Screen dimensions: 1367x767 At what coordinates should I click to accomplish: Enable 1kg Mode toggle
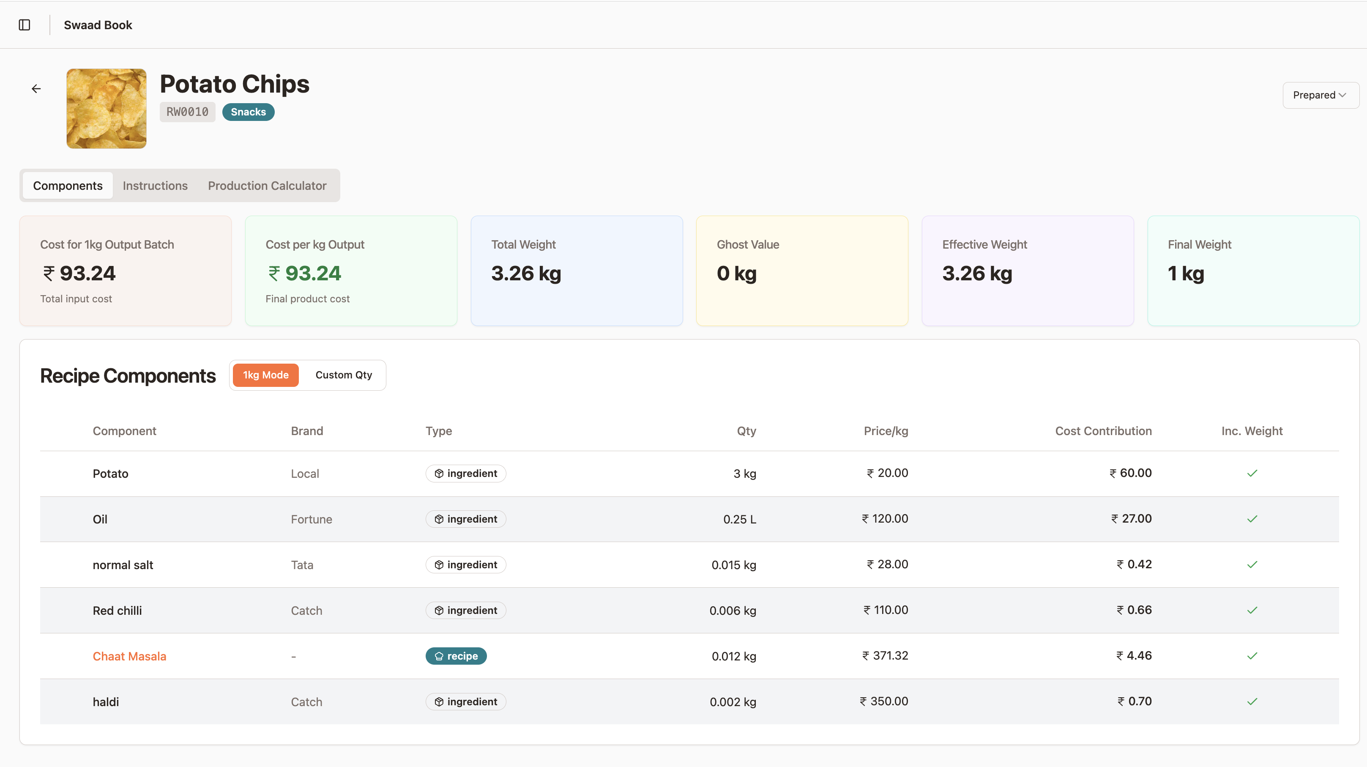(x=266, y=375)
